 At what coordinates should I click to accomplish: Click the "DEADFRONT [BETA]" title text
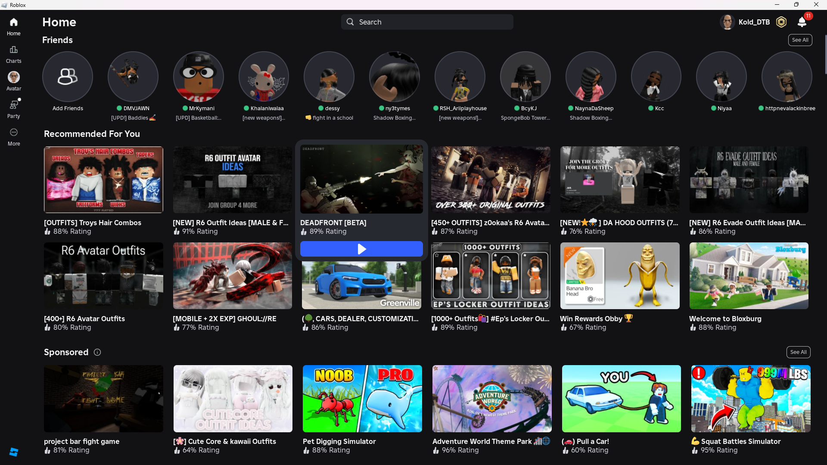click(333, 223)
